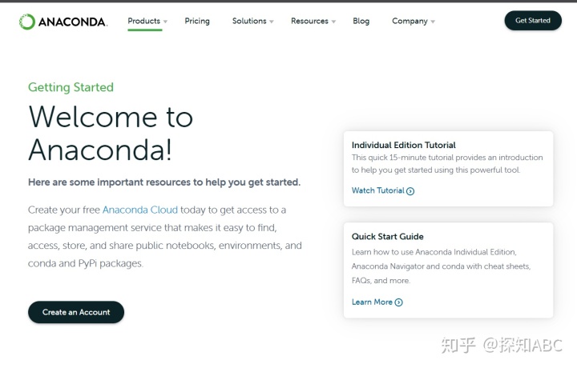Click the Anaconda logo
Image resolution: width=577 pixels, height=368 pixels.
(63, 22)
